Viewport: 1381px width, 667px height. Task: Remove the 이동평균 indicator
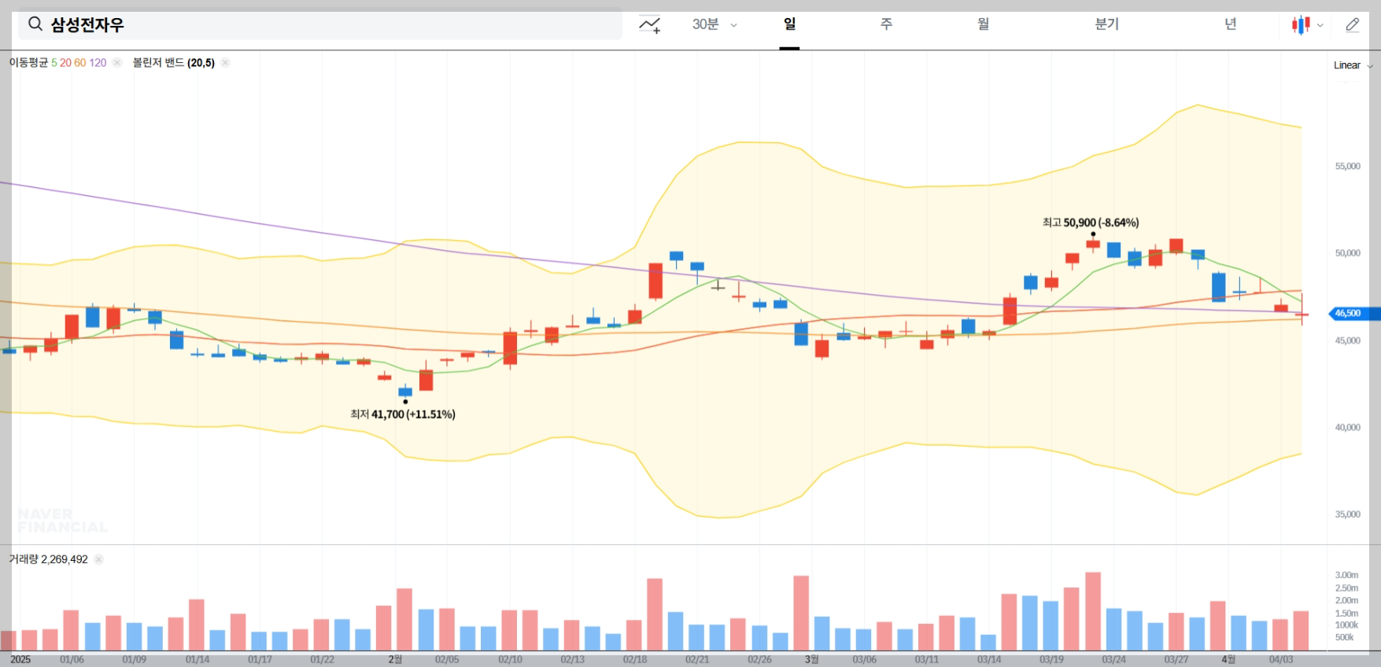click(x=117, y=63)
